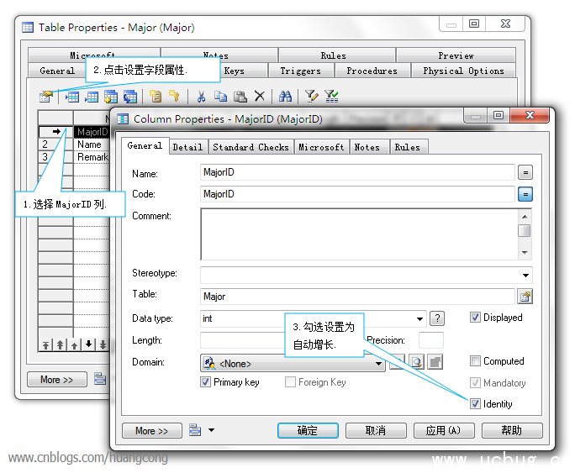Open Procedures tab in Table Properties
This screenshot has width=575, height=473.
(372, 71)
